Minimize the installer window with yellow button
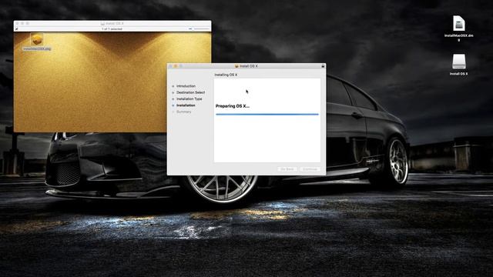Screen dimensions: 493x277 pos(176,66)
